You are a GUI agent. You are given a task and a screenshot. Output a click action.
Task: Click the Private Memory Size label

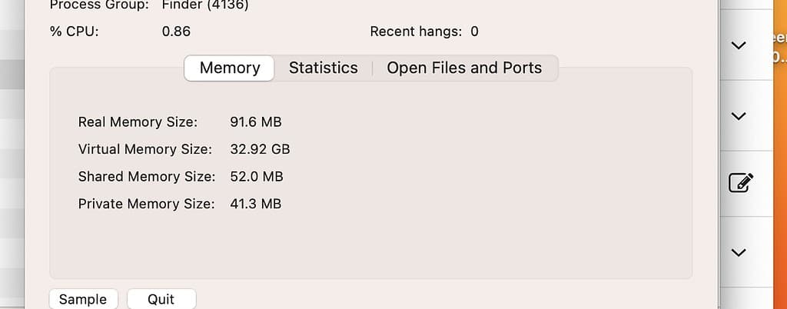(146, 204)
